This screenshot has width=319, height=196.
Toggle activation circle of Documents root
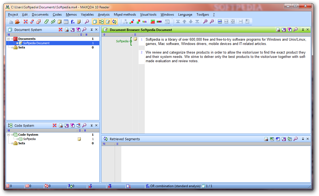pyautogui.click(x=12, y=39)
